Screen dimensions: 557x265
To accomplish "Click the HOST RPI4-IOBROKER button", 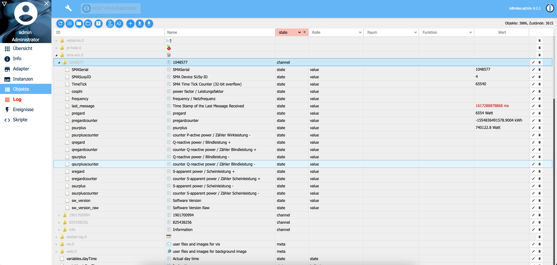I will pyautogui.click(x=111, y=8).
